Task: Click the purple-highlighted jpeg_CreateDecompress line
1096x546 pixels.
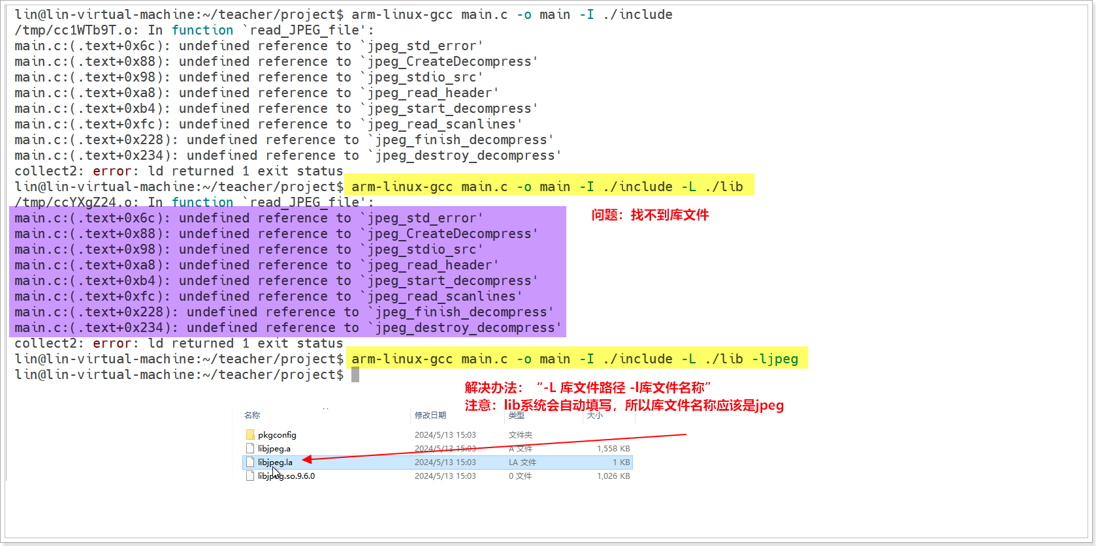Action: click(x=276, y=234)
